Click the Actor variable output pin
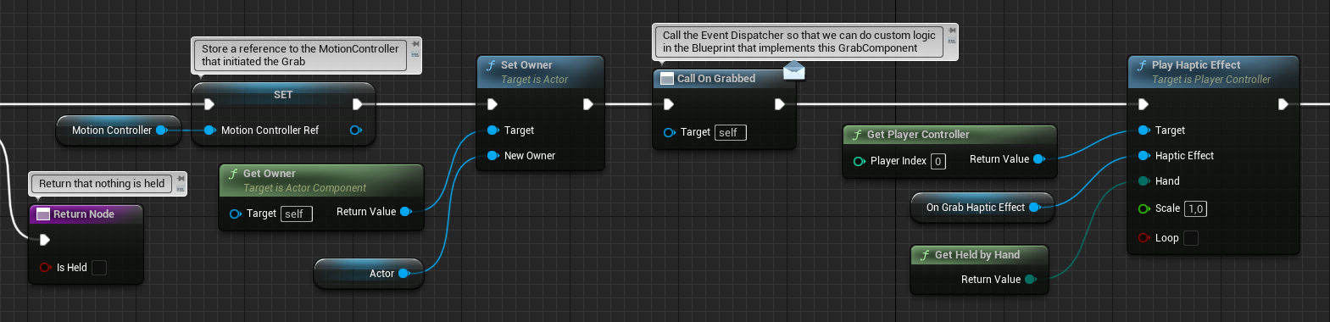The height and width of the screenshot is (322, 1330). 403,273
